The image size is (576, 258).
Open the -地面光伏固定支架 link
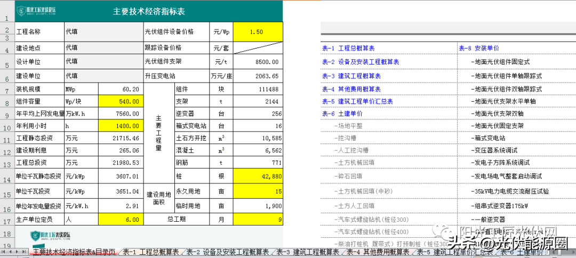497,126
